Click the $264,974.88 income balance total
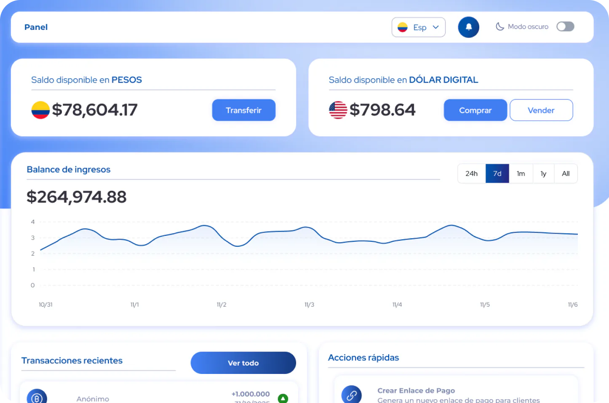Screen dimensions: 609x403 coord(77,197)
